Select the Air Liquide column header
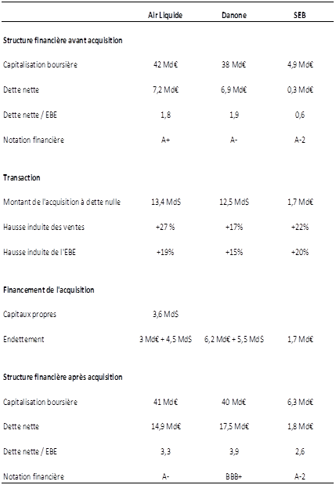 pyautogui.click(x=165, y=15)
